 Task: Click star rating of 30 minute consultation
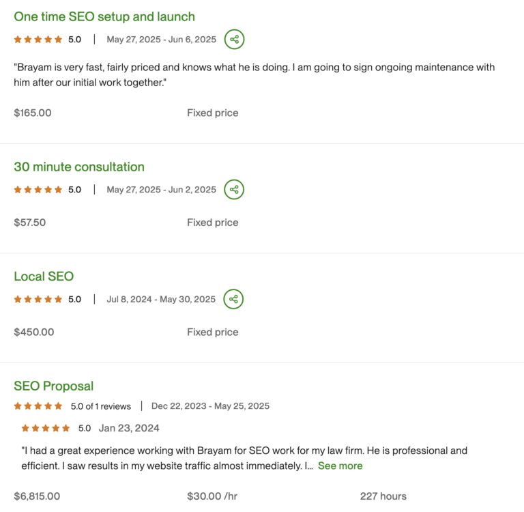tap(38, 190)
